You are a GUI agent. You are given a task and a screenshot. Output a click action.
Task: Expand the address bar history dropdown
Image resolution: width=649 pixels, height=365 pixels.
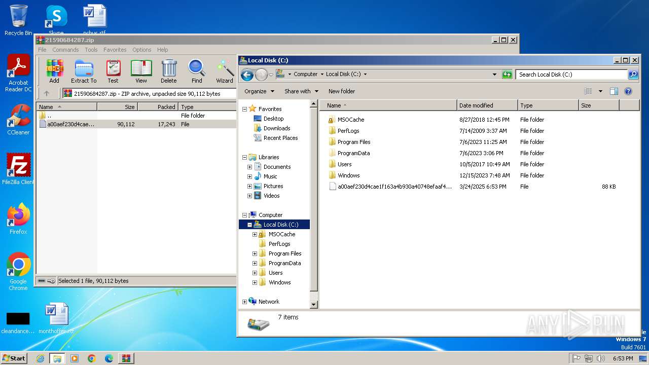point(495,75)
